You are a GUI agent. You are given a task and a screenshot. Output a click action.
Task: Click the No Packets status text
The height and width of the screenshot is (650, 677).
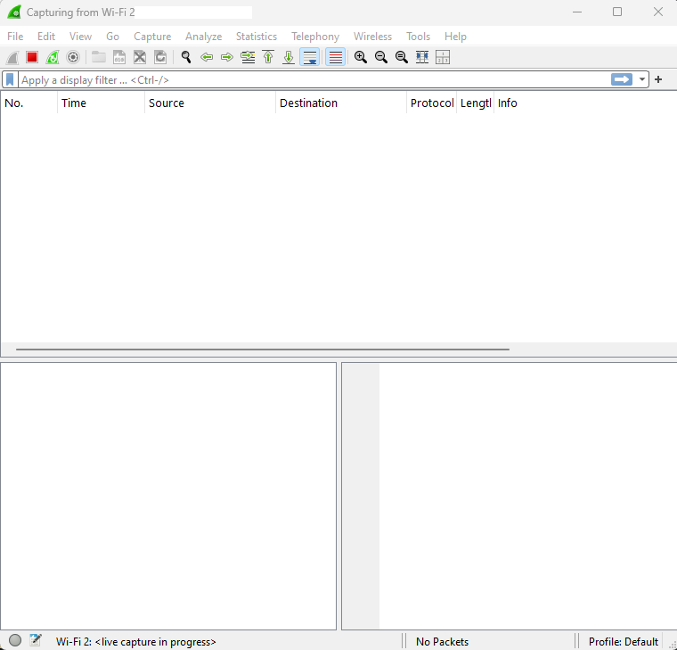coord(442,642)
